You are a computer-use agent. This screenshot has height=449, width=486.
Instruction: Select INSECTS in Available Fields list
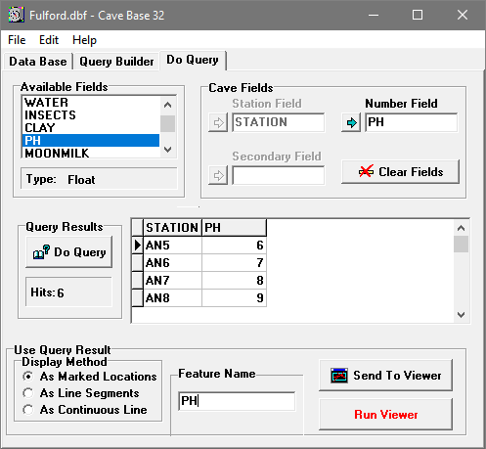coord(91,115)
